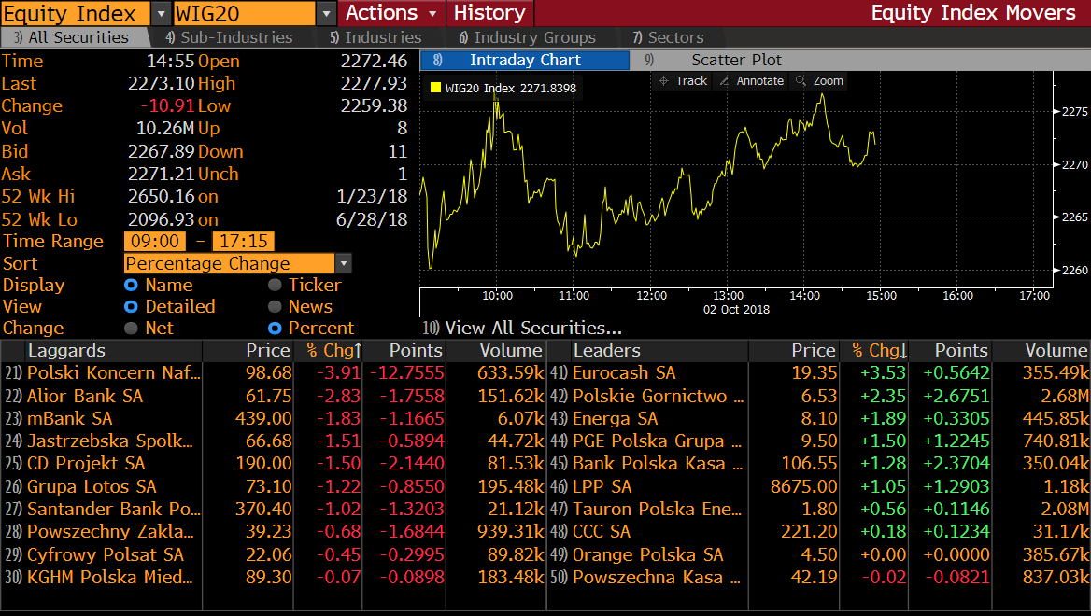Switch to the Scatter Plot tab
This screenshot has width=1091, height=616.
tap(736, 60)
